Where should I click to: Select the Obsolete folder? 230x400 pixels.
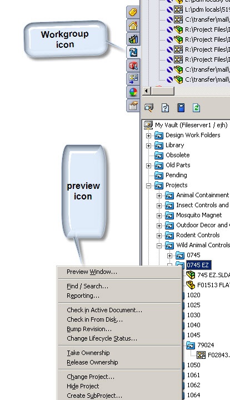(x=177, y=155)
